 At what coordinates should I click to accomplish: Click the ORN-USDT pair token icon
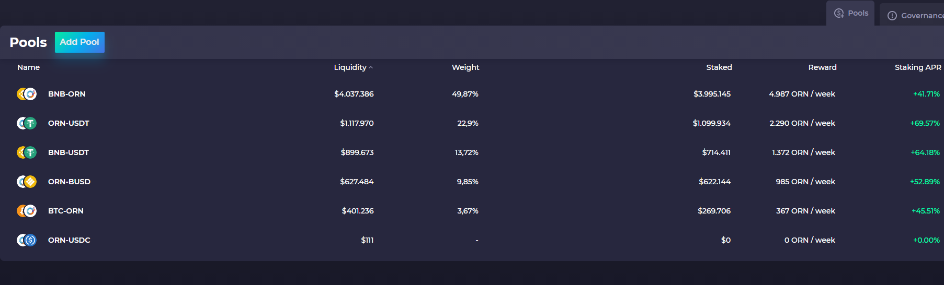pos(27,123)
